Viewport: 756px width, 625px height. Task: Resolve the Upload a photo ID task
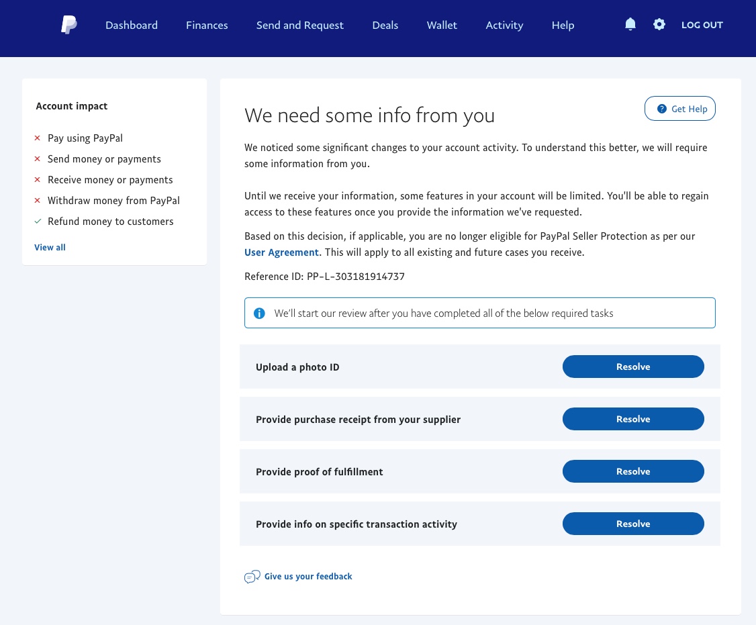(x=633, y=367)
